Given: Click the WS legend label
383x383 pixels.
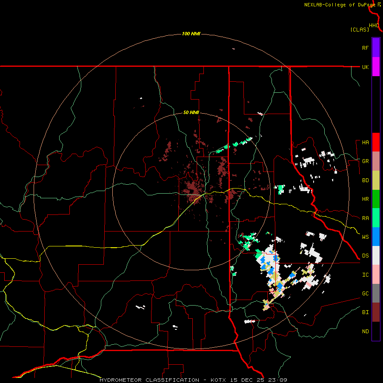Looking at the screenshot, I should pyautogui.click(x=365, y=237).
